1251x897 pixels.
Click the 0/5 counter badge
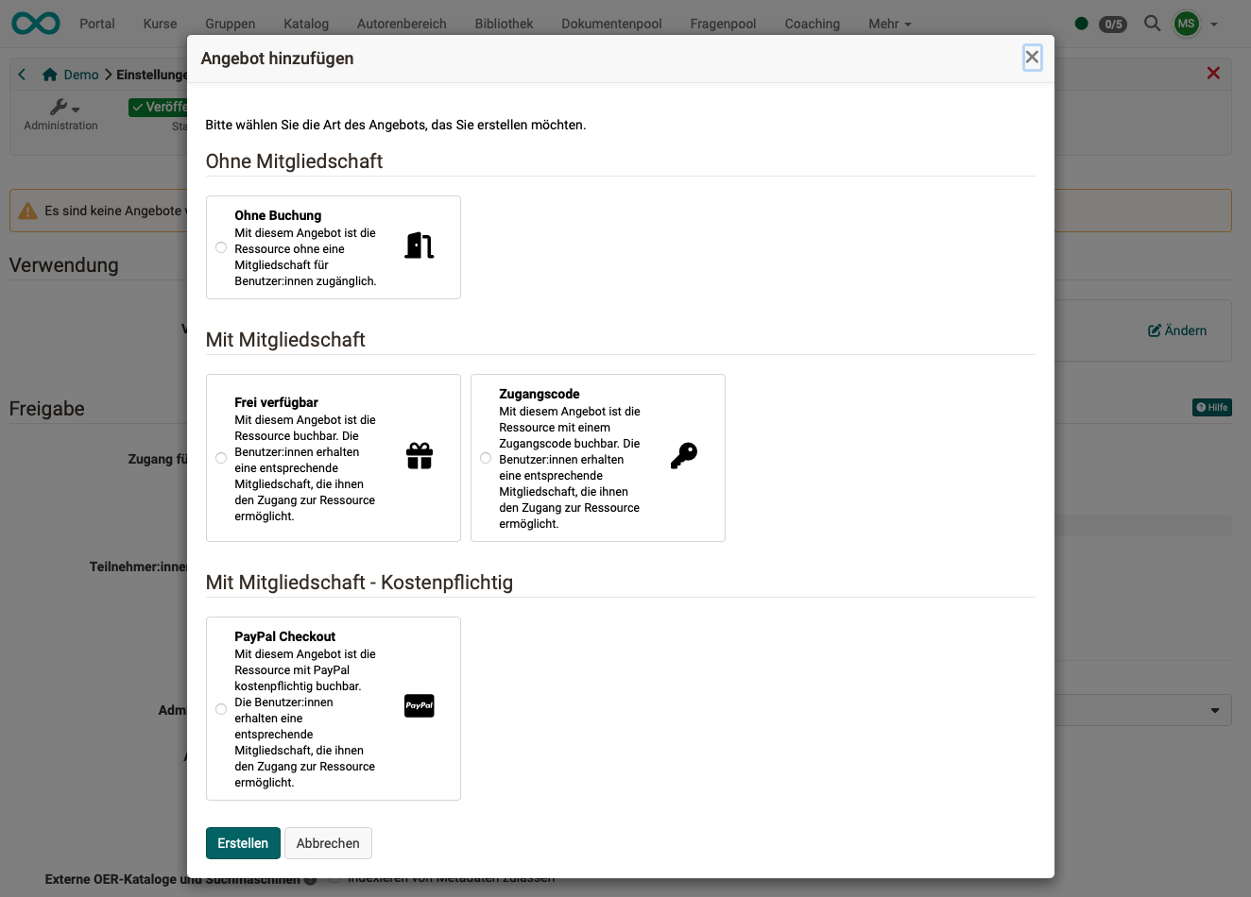(x=1112, y=25)
